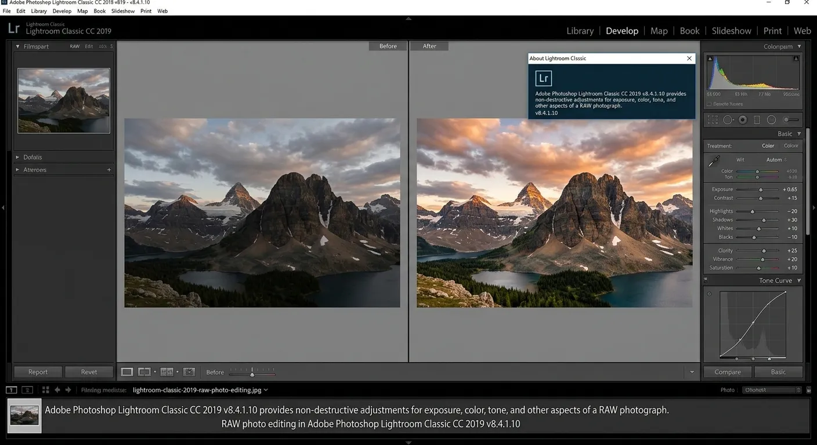Switch to the Print module
This screenshot has width=817, height=445.
(x=772, y=31)
